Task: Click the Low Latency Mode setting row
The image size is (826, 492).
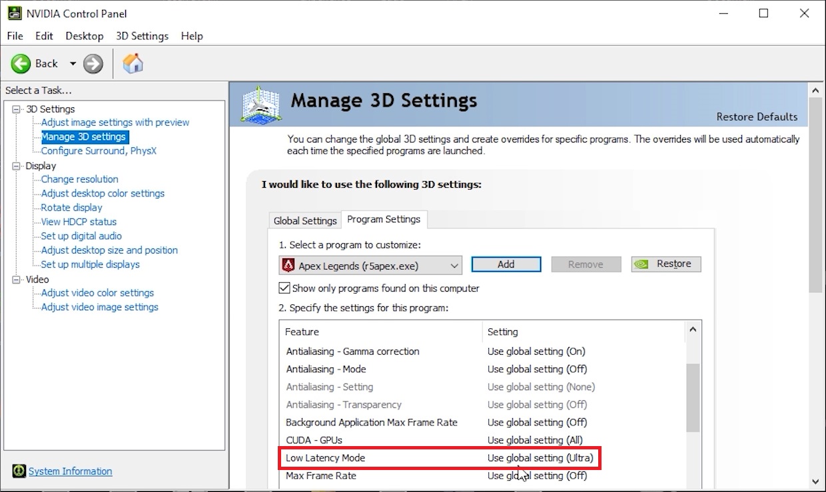Action: tap(440, 458)
